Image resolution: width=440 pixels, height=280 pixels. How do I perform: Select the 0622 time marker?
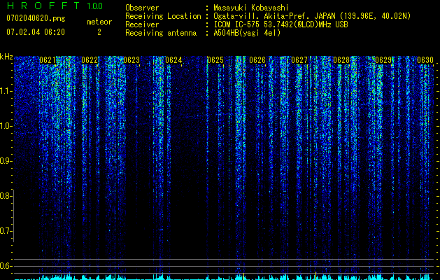click(x=90, y=60)
